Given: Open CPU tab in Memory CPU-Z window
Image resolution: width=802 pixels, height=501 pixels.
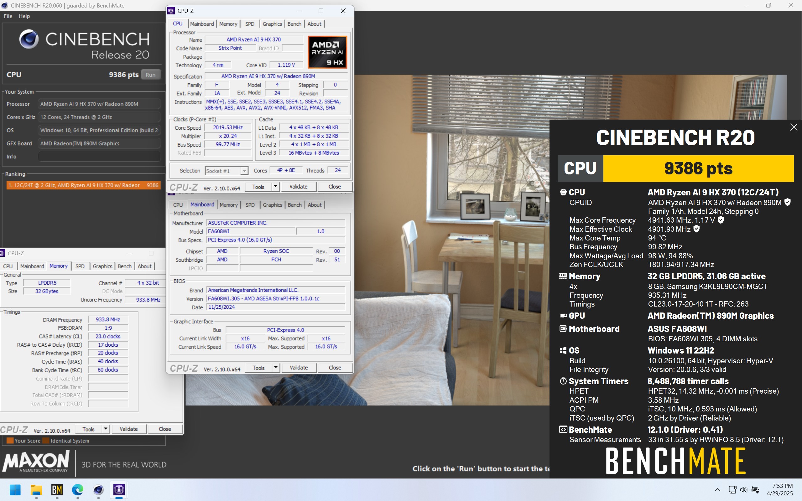Looking at the screenshot, I should [8, 266].
